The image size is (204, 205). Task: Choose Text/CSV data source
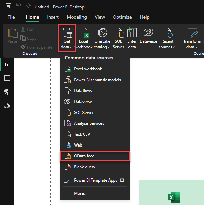point(82,134)
